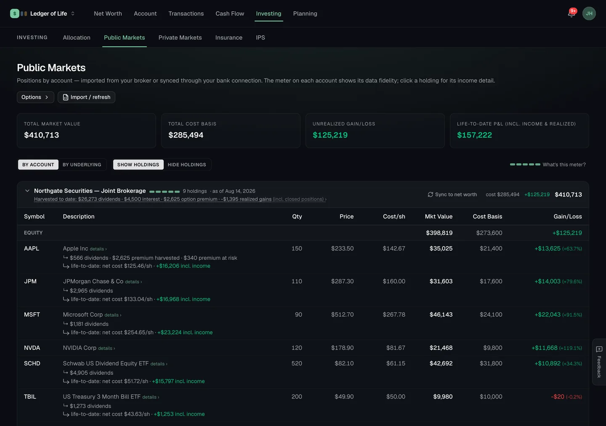Image resolution: width=606 pixels, height=426 pixels.
Task: Click the data fidelity meter beside Northgate Securities
Action: tap(165, 192)
